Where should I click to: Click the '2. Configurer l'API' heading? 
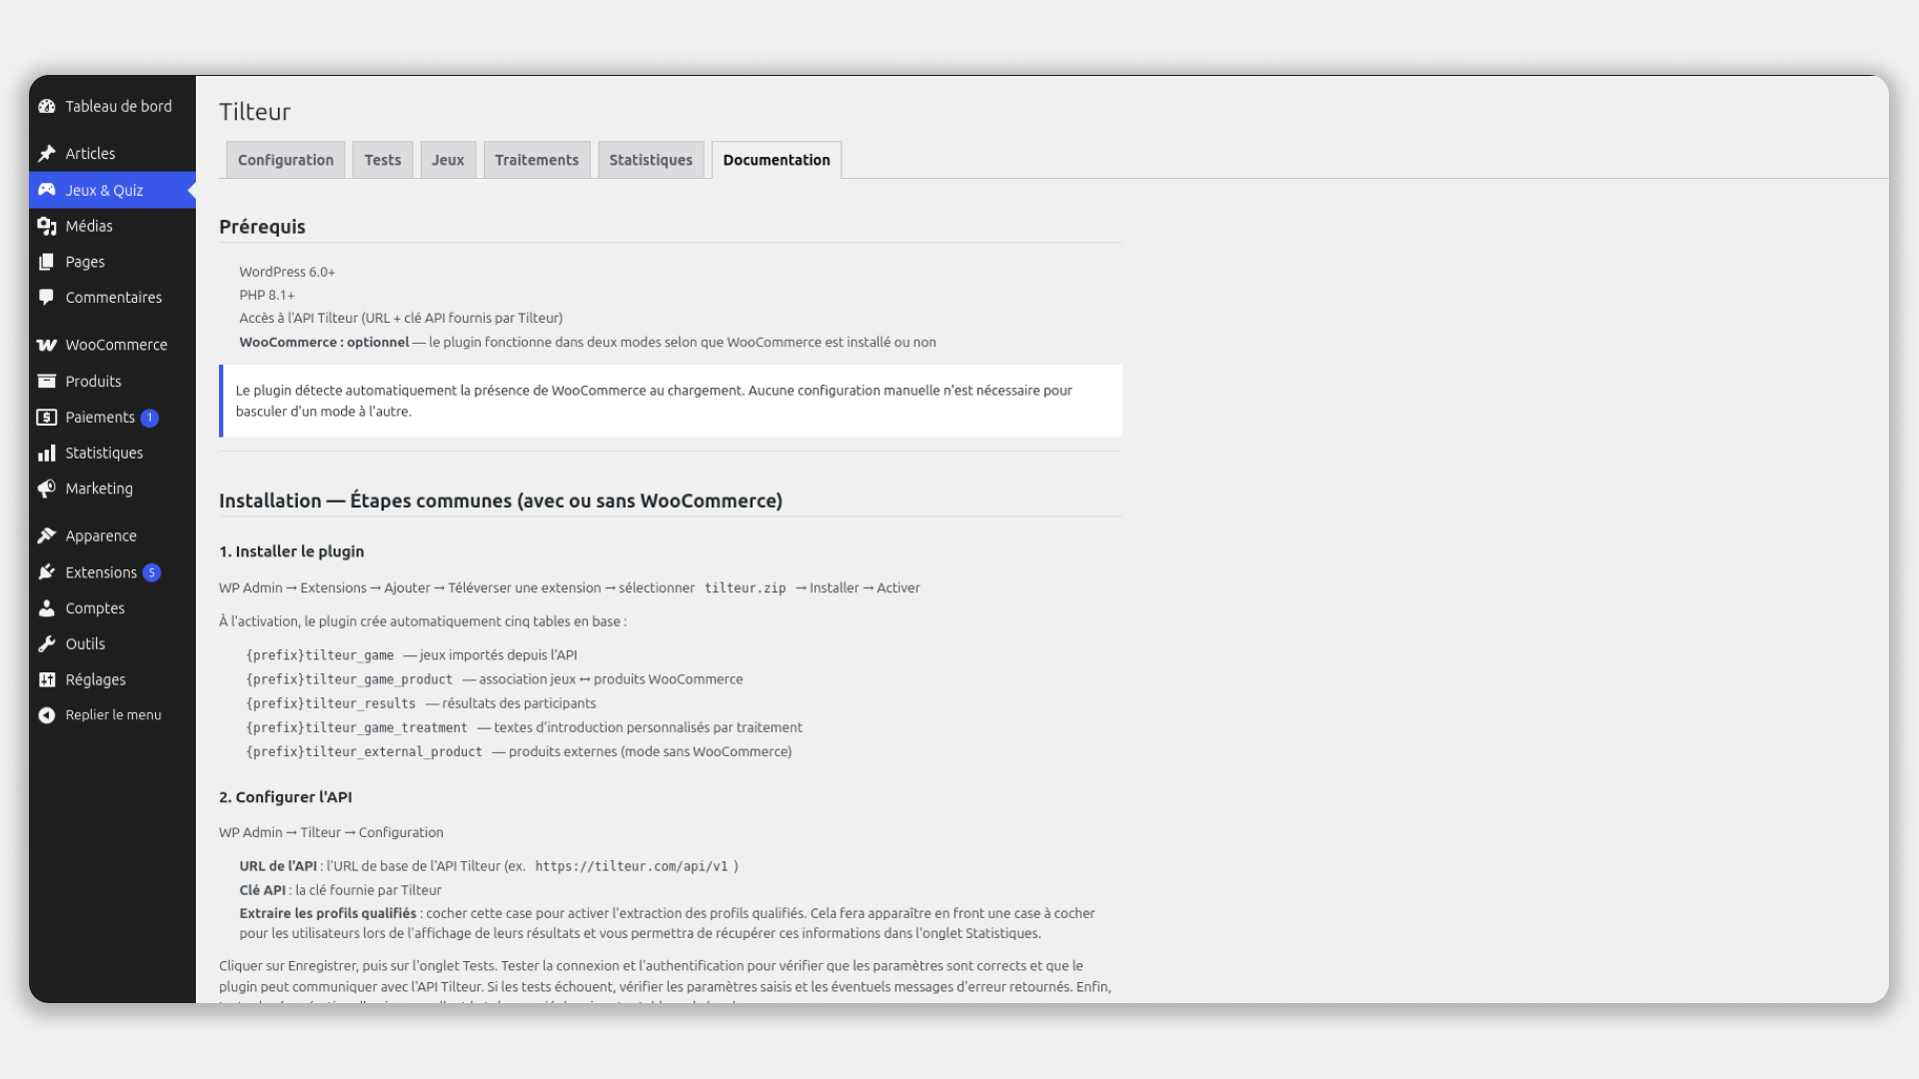point(286,797)
